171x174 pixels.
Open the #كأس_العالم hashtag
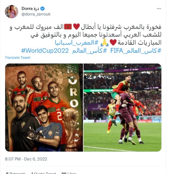89,51
